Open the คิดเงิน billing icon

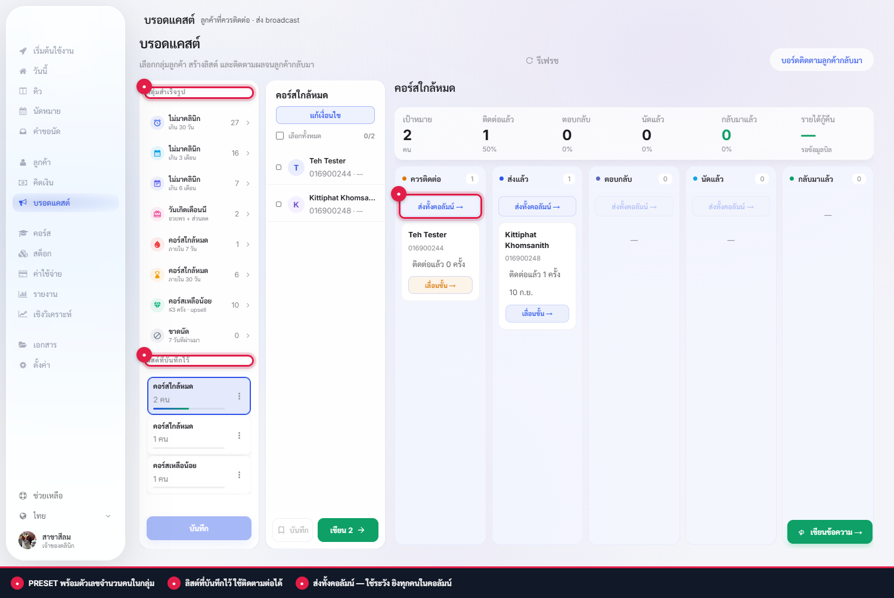[23, 183]
